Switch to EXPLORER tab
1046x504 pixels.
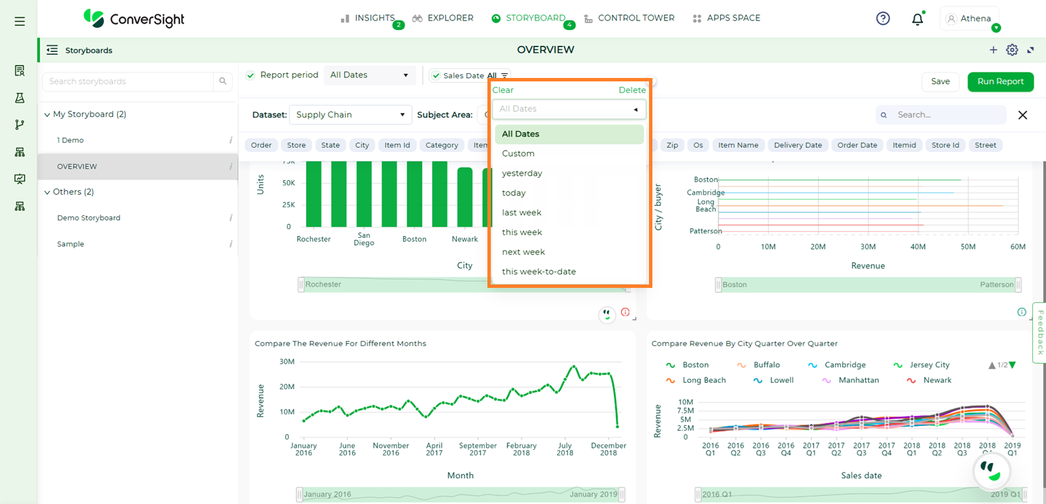(443, 18)
